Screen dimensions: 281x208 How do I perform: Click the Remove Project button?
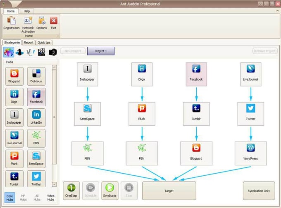coord(265,51)
